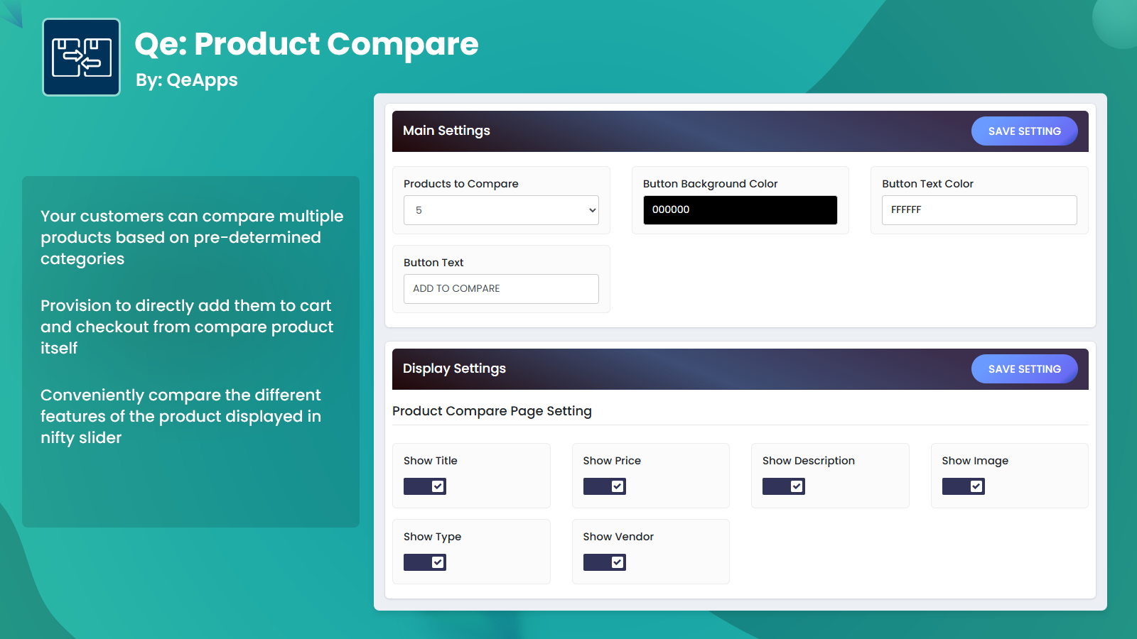
Task: Toggle the Show Type switch
Action: (x=425, y=562)
